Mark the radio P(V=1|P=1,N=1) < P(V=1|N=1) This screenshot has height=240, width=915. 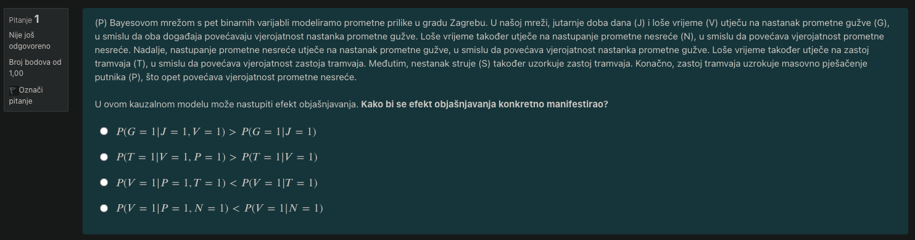point(104,209)
